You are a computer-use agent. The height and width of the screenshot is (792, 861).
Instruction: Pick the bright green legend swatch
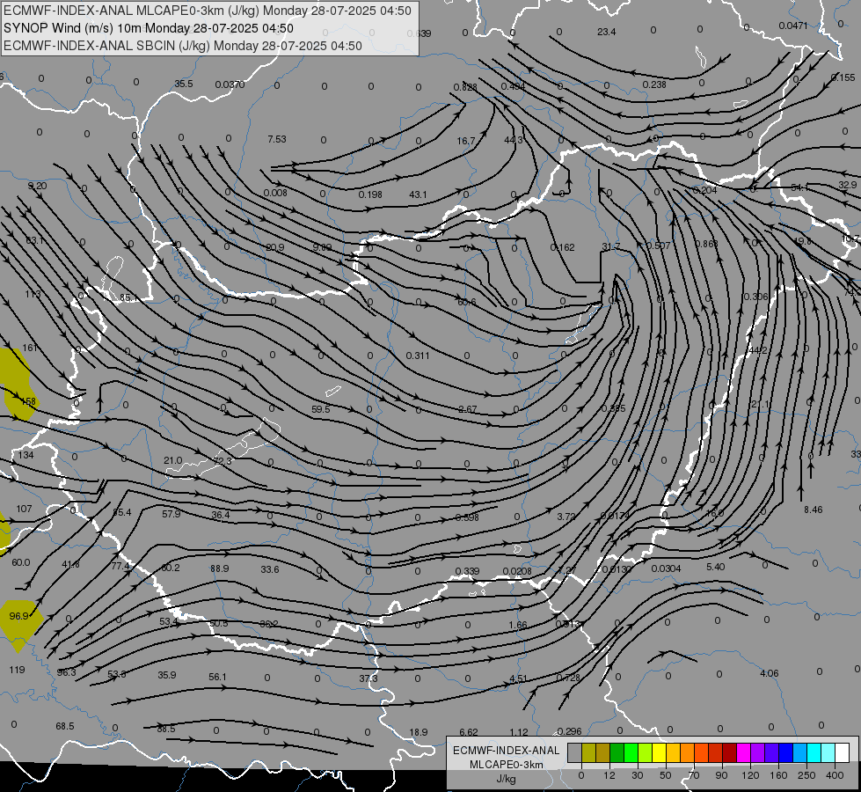click(x=631, y=752)
